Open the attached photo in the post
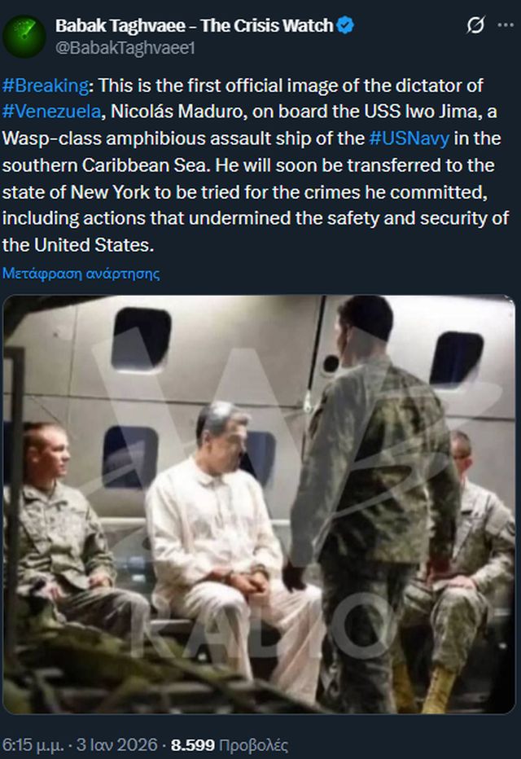 [260, 504]
